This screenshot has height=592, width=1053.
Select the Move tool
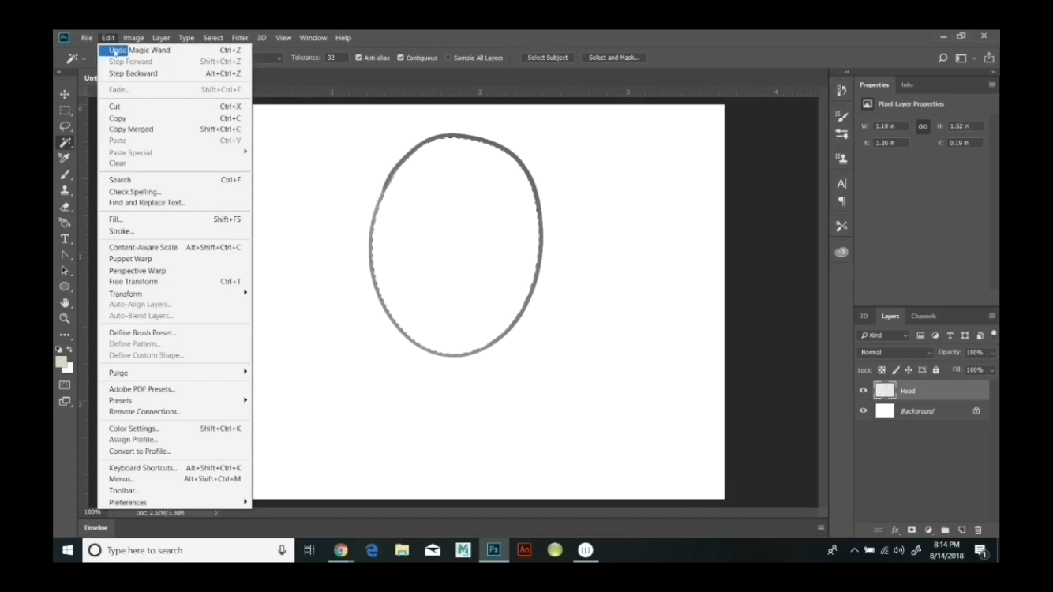[x=66, y=94]
